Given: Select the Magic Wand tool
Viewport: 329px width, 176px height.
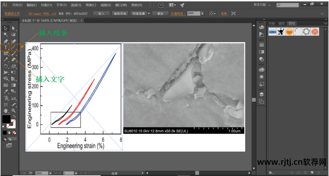Looking at the screenshot, I should [5, 35].
